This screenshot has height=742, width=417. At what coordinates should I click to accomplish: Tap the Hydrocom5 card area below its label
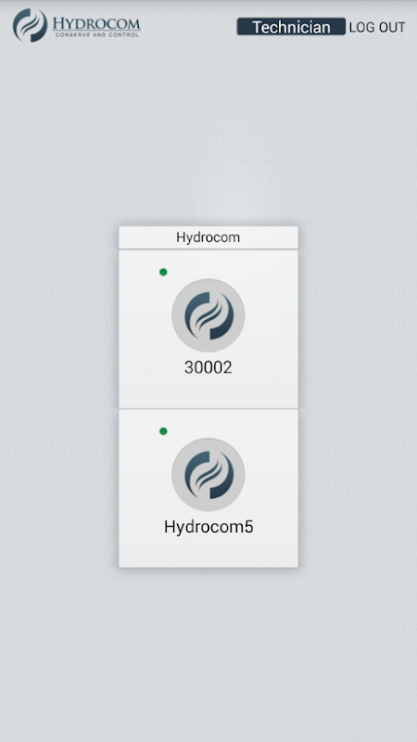pos(208,551)
